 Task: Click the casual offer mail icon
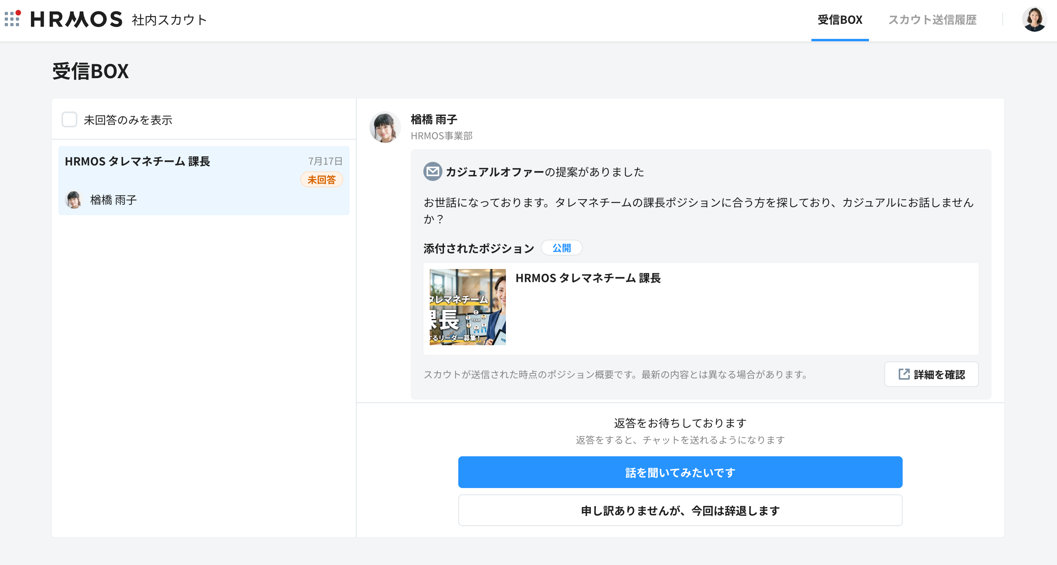(x=432, y=172)
